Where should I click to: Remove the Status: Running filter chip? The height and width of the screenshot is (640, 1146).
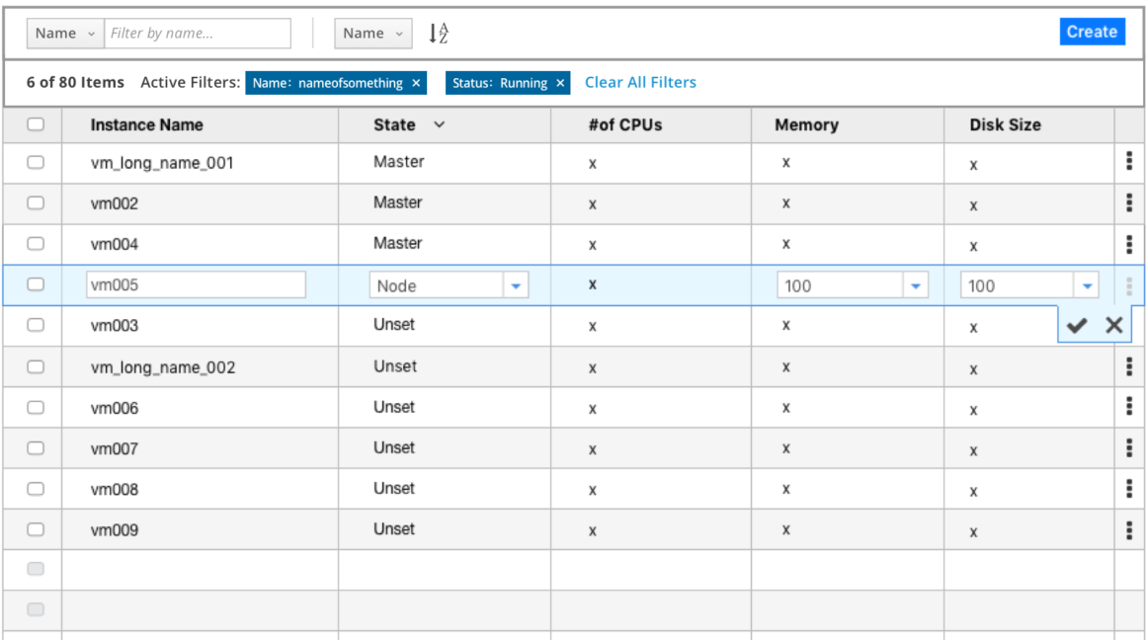coord(560,83)
